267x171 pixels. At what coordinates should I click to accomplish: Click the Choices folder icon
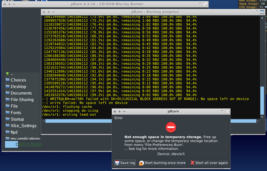click(8, 80)
